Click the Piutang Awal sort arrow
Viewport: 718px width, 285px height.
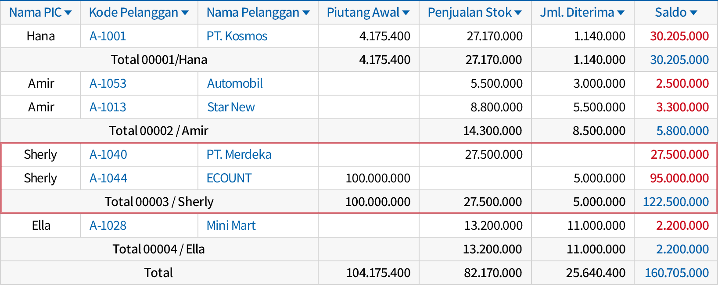(406, 13)
